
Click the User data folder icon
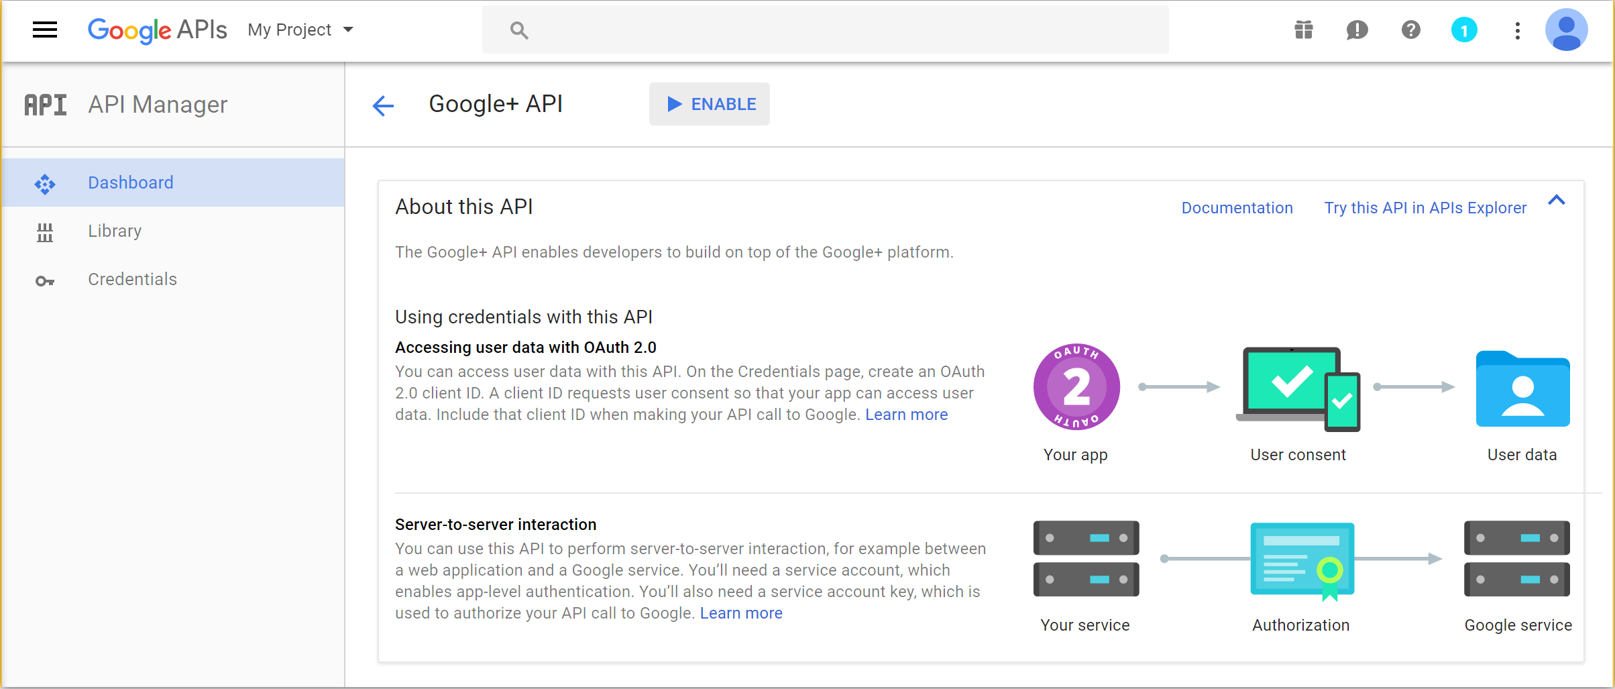(x=1522, y=389)
